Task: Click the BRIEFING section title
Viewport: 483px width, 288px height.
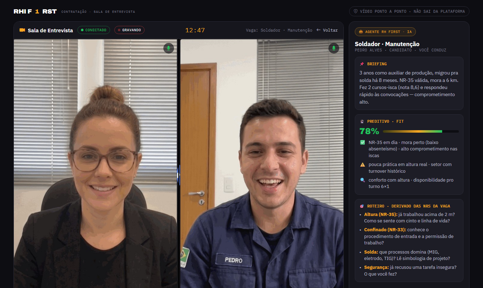Action: pyautogui.click(x=377, y=64)
